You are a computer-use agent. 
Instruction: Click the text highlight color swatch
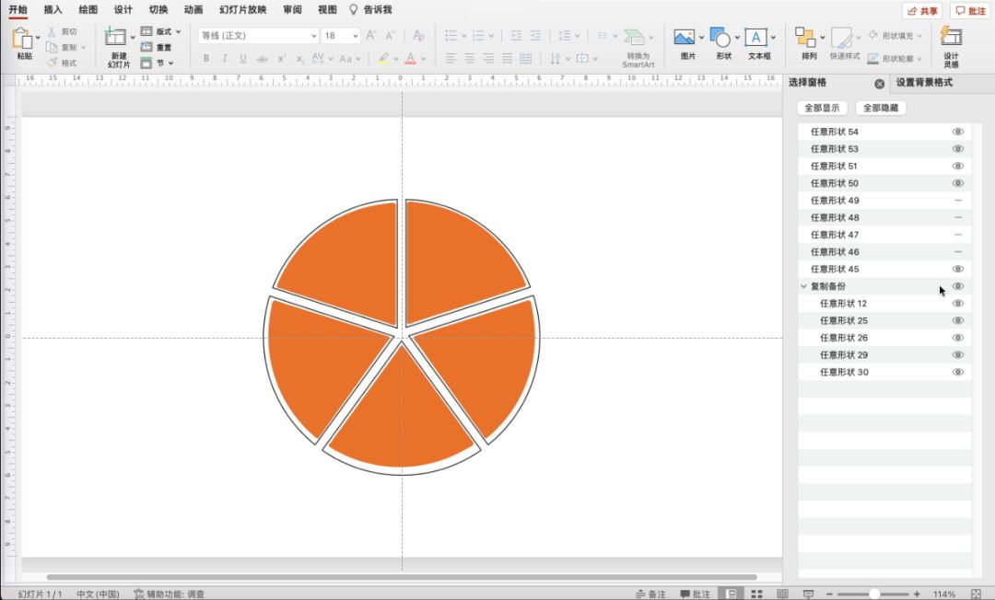pyautogui.click(x=383, y=58)
